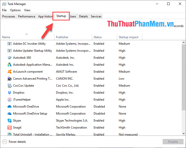Open the View menu
Screen dimensions: 186x148
(x=27, y=10)
